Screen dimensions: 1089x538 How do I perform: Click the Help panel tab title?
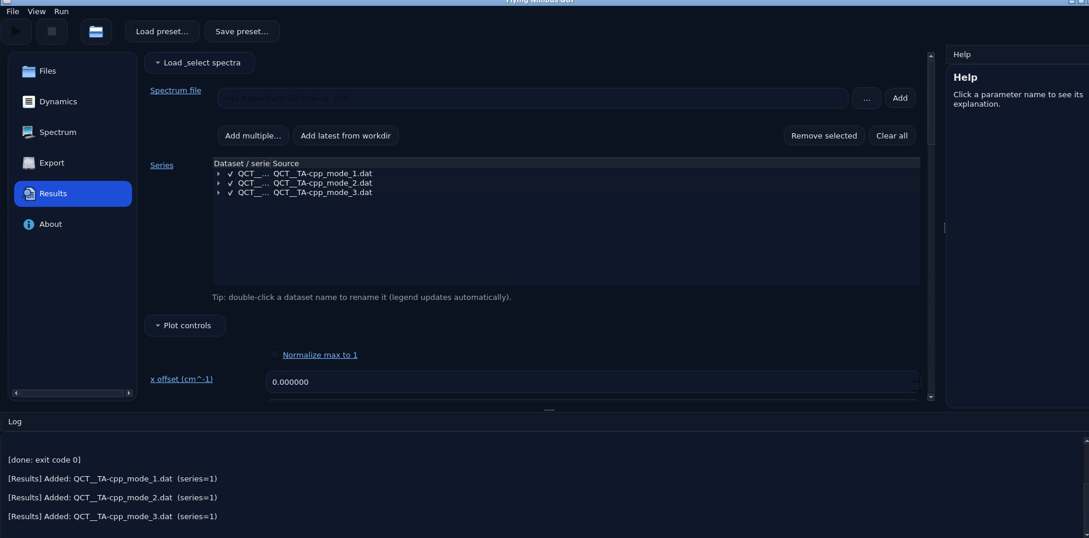[x=962, y=55]
